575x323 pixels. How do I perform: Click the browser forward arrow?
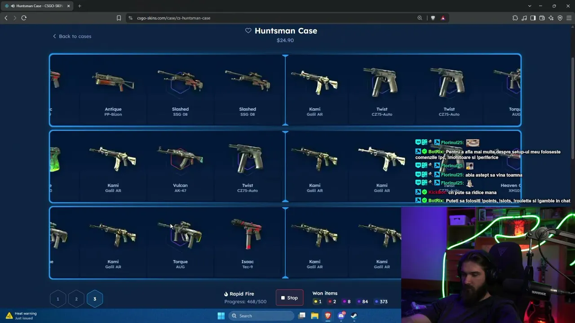14,18
